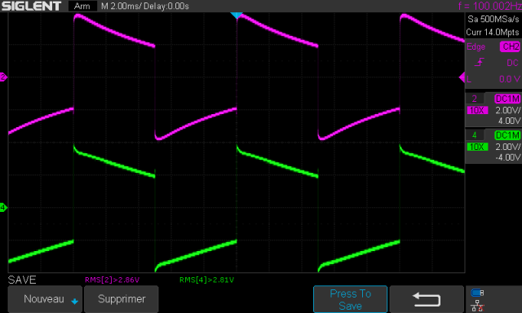Click the magenta channel 2 ground marker
This screenshot has width=522, height=313.
click(3, 77)
